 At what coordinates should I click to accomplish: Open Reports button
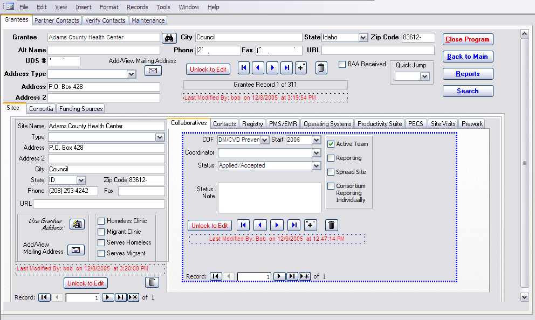coord(468,74)
